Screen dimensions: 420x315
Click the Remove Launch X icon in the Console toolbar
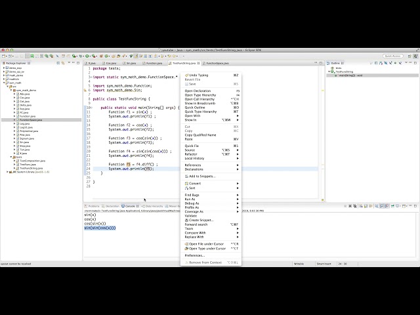tap(350, 206)
